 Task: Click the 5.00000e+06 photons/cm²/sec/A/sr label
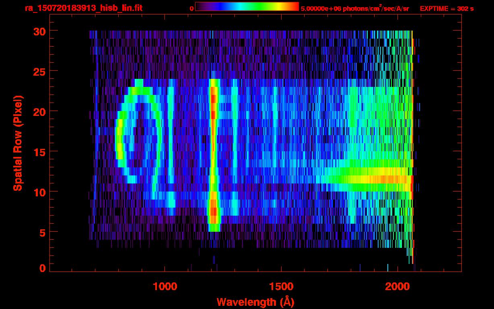(355, 8)
